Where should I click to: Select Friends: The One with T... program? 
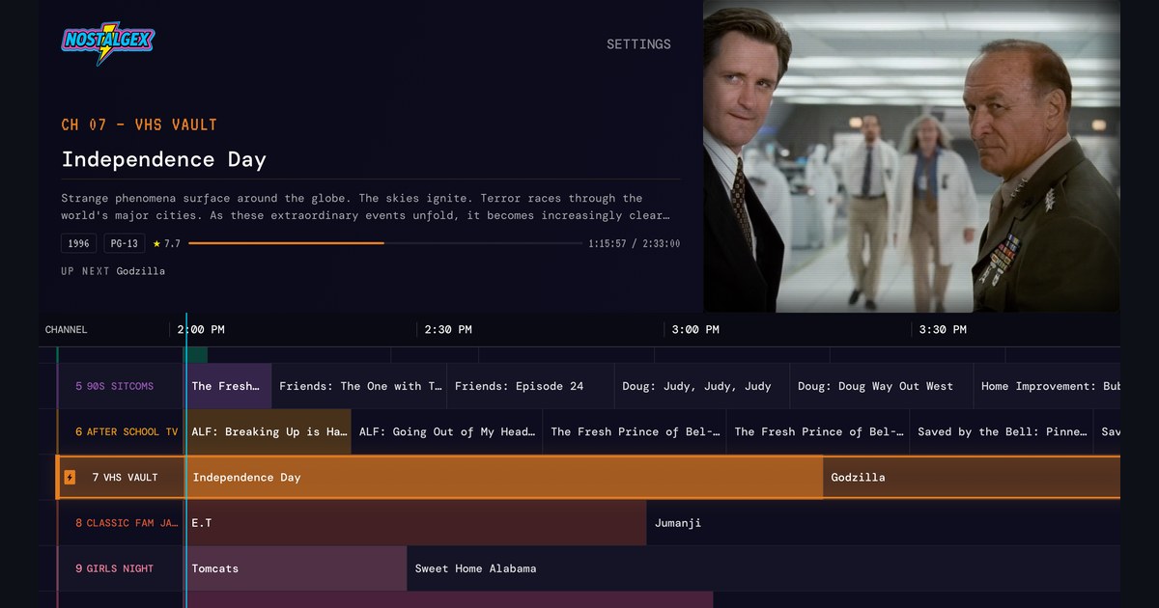359,386
